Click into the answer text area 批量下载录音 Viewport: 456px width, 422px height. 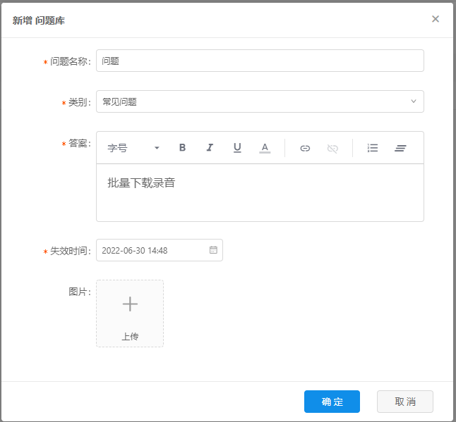pos(260,192)
